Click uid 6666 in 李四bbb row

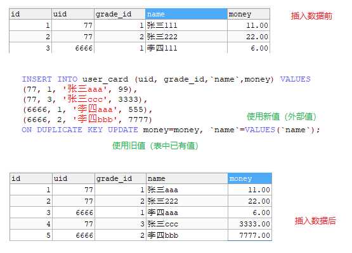click(74, 235)
